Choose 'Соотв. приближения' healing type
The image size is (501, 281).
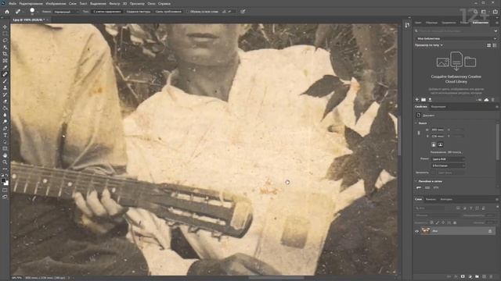click(x=168, y=12)
